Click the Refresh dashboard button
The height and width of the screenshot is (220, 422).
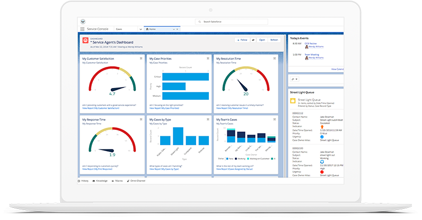[x=274, y=40]
